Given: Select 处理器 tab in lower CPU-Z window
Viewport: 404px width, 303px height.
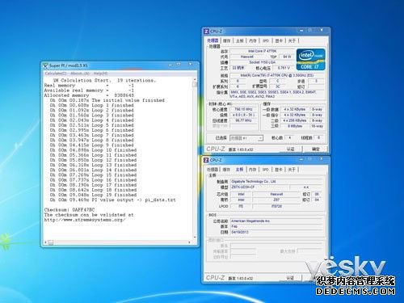Looking at the screenshot, I should [213, 170].
